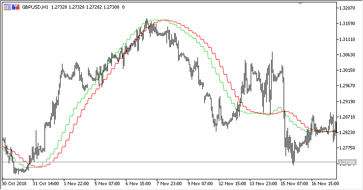Click the 1.31590 price scale label

point(347,24)
